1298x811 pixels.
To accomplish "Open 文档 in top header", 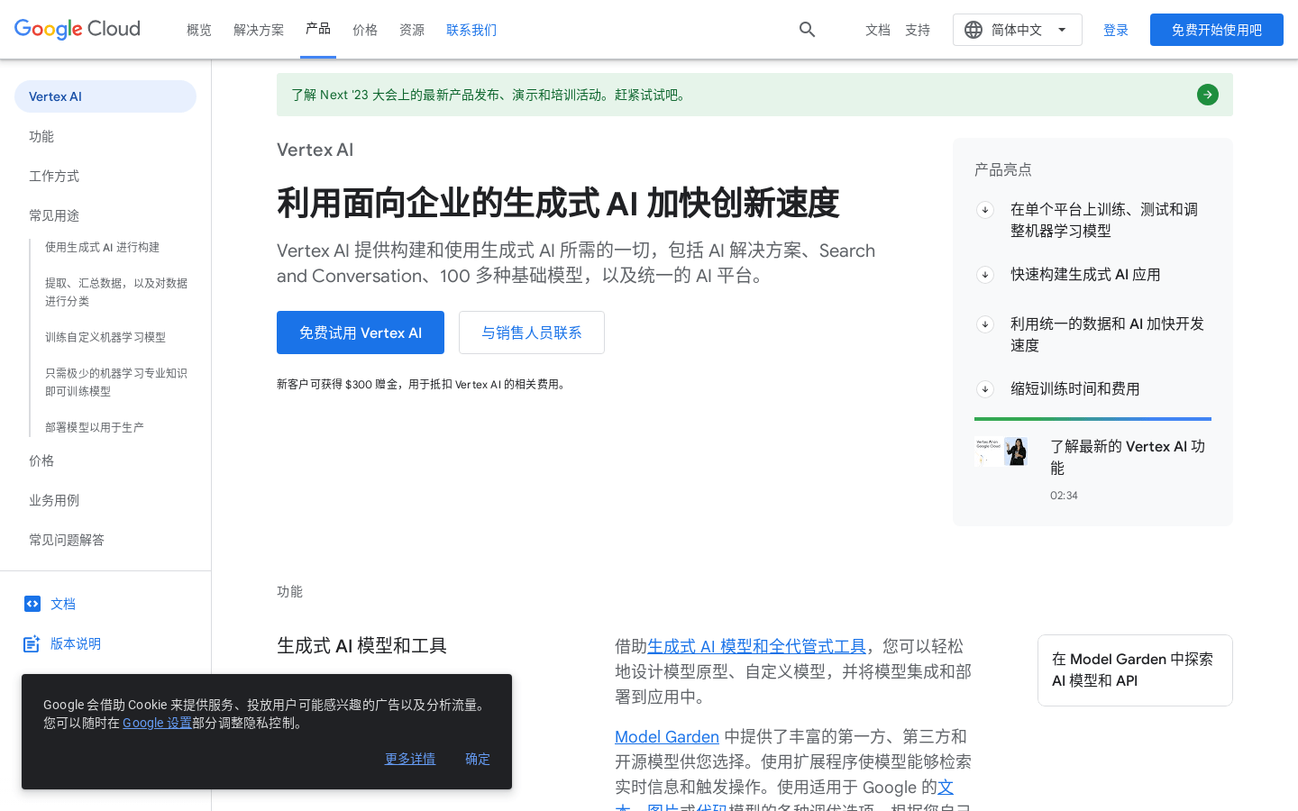I will coord(878,30).
